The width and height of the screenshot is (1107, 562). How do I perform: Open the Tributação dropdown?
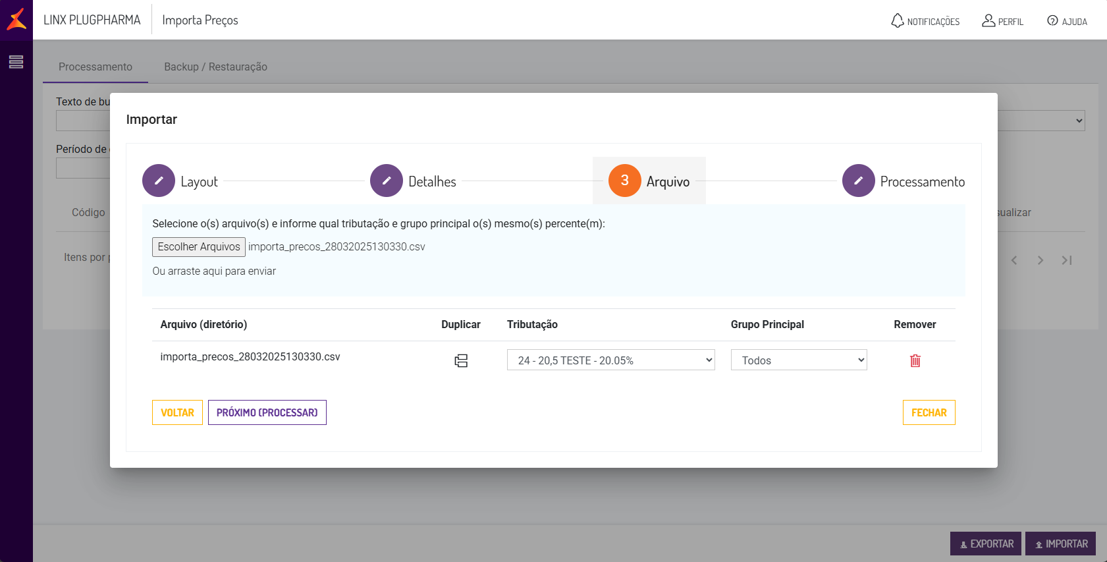click(x=610, y=360)
